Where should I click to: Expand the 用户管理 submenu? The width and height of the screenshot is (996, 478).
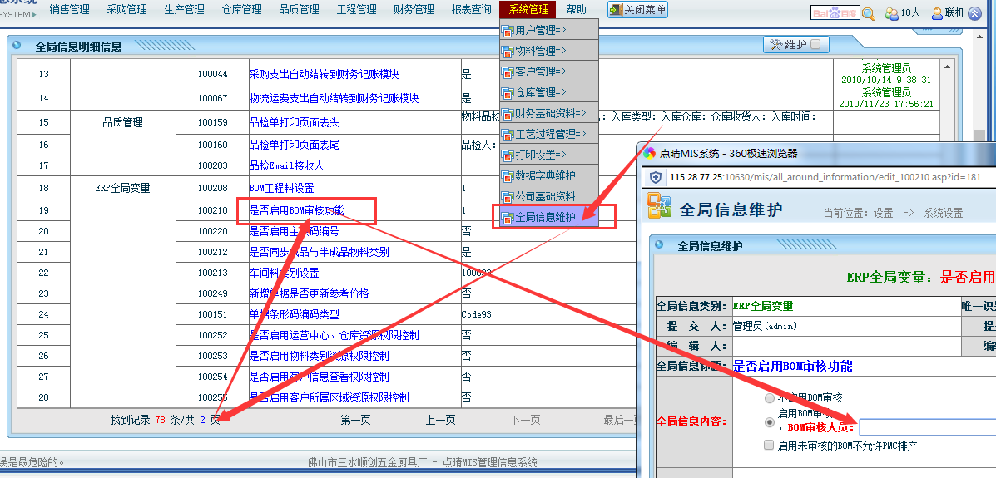[x=541, y=30]
